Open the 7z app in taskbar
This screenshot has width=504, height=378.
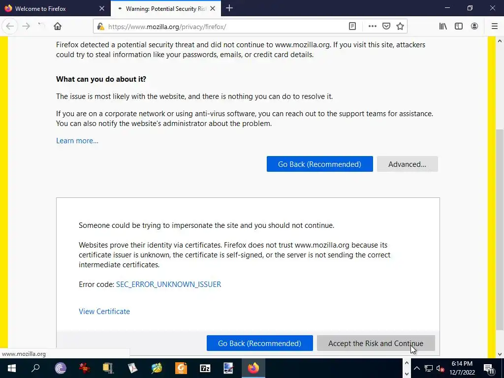click(205, 368)
